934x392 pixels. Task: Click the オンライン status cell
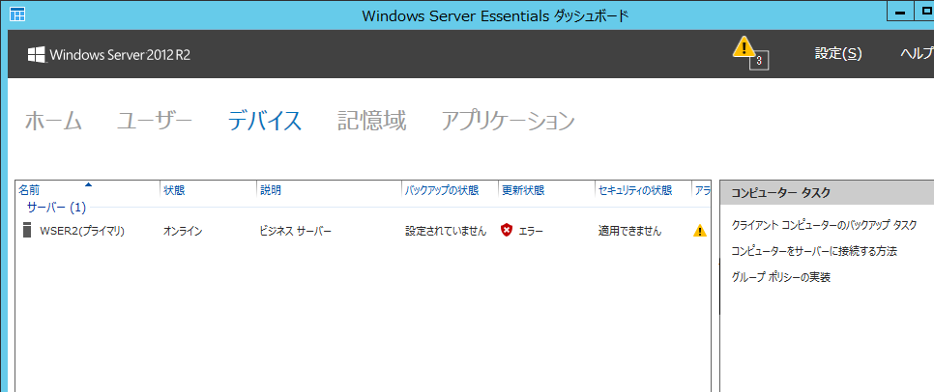coord(183,231)
